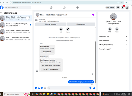Open the Windows Start button
Viewport: 132px width, 96px height.
coord(1,94)
